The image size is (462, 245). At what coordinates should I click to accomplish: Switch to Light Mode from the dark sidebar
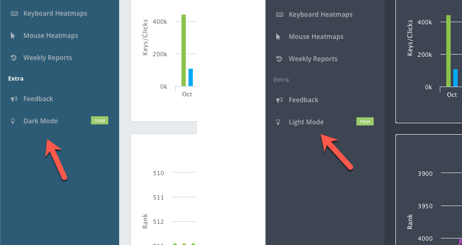point(306,122)
